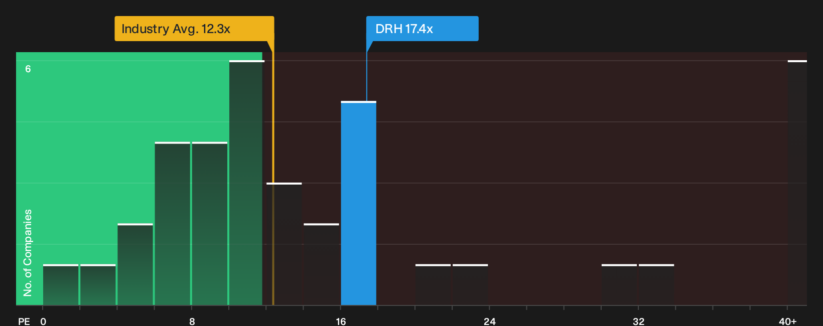Click the 'PE' axis title
This screenshot has height=326, width=823.
pyautogui.click(x=24, y=321)
